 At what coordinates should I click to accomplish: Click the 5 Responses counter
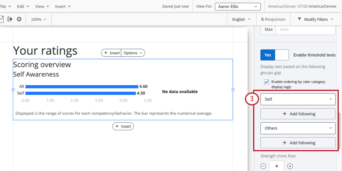point(273,19)
